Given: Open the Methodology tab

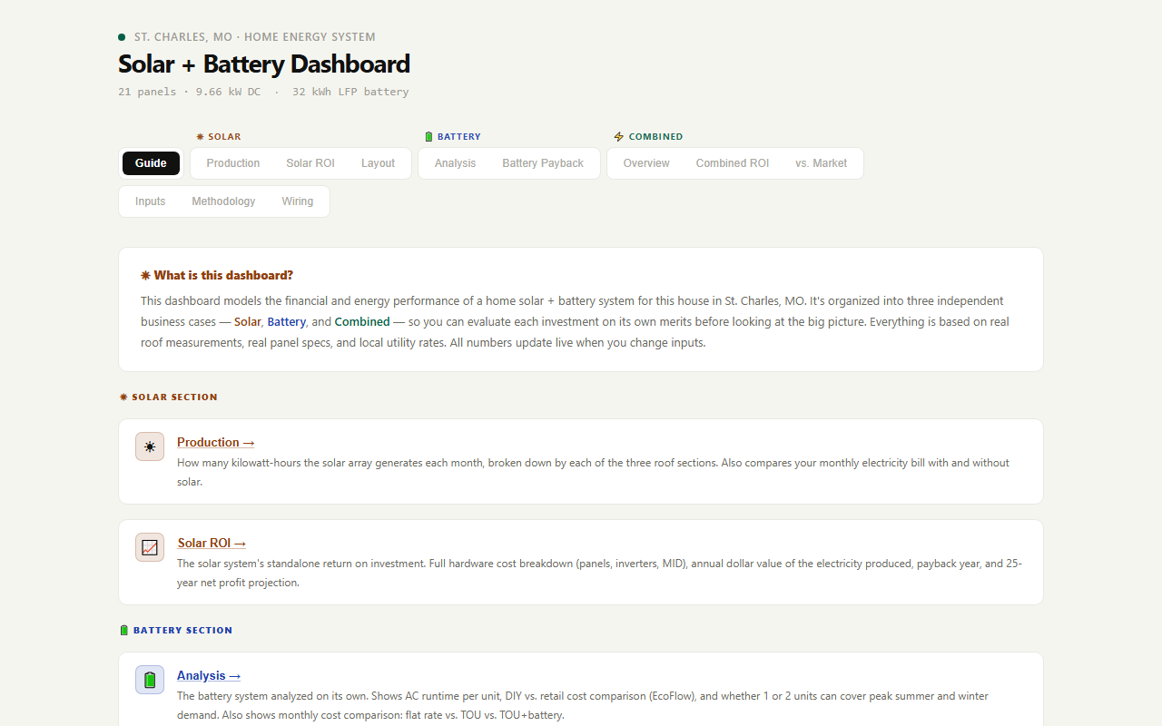Looking at the screenshot, I should pos(223,201).
